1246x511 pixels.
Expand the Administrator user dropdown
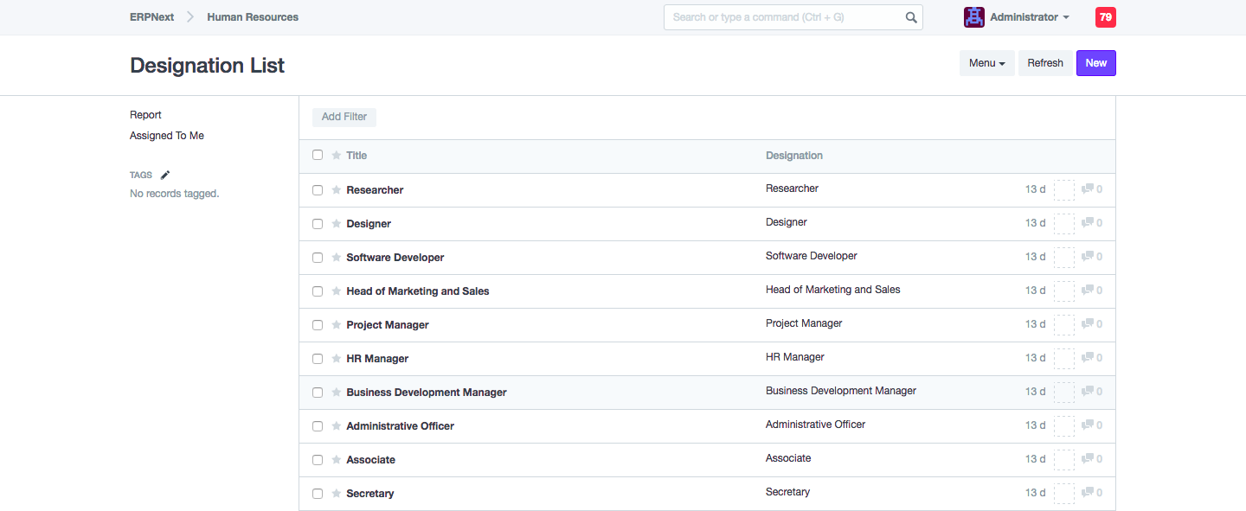1029,17
